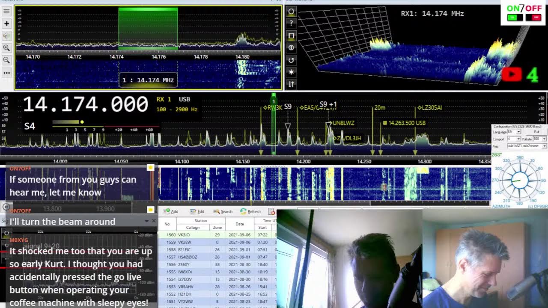The image size is (548, 308).
Task: Select logbook row VK3IO
Action: [217, 235]
